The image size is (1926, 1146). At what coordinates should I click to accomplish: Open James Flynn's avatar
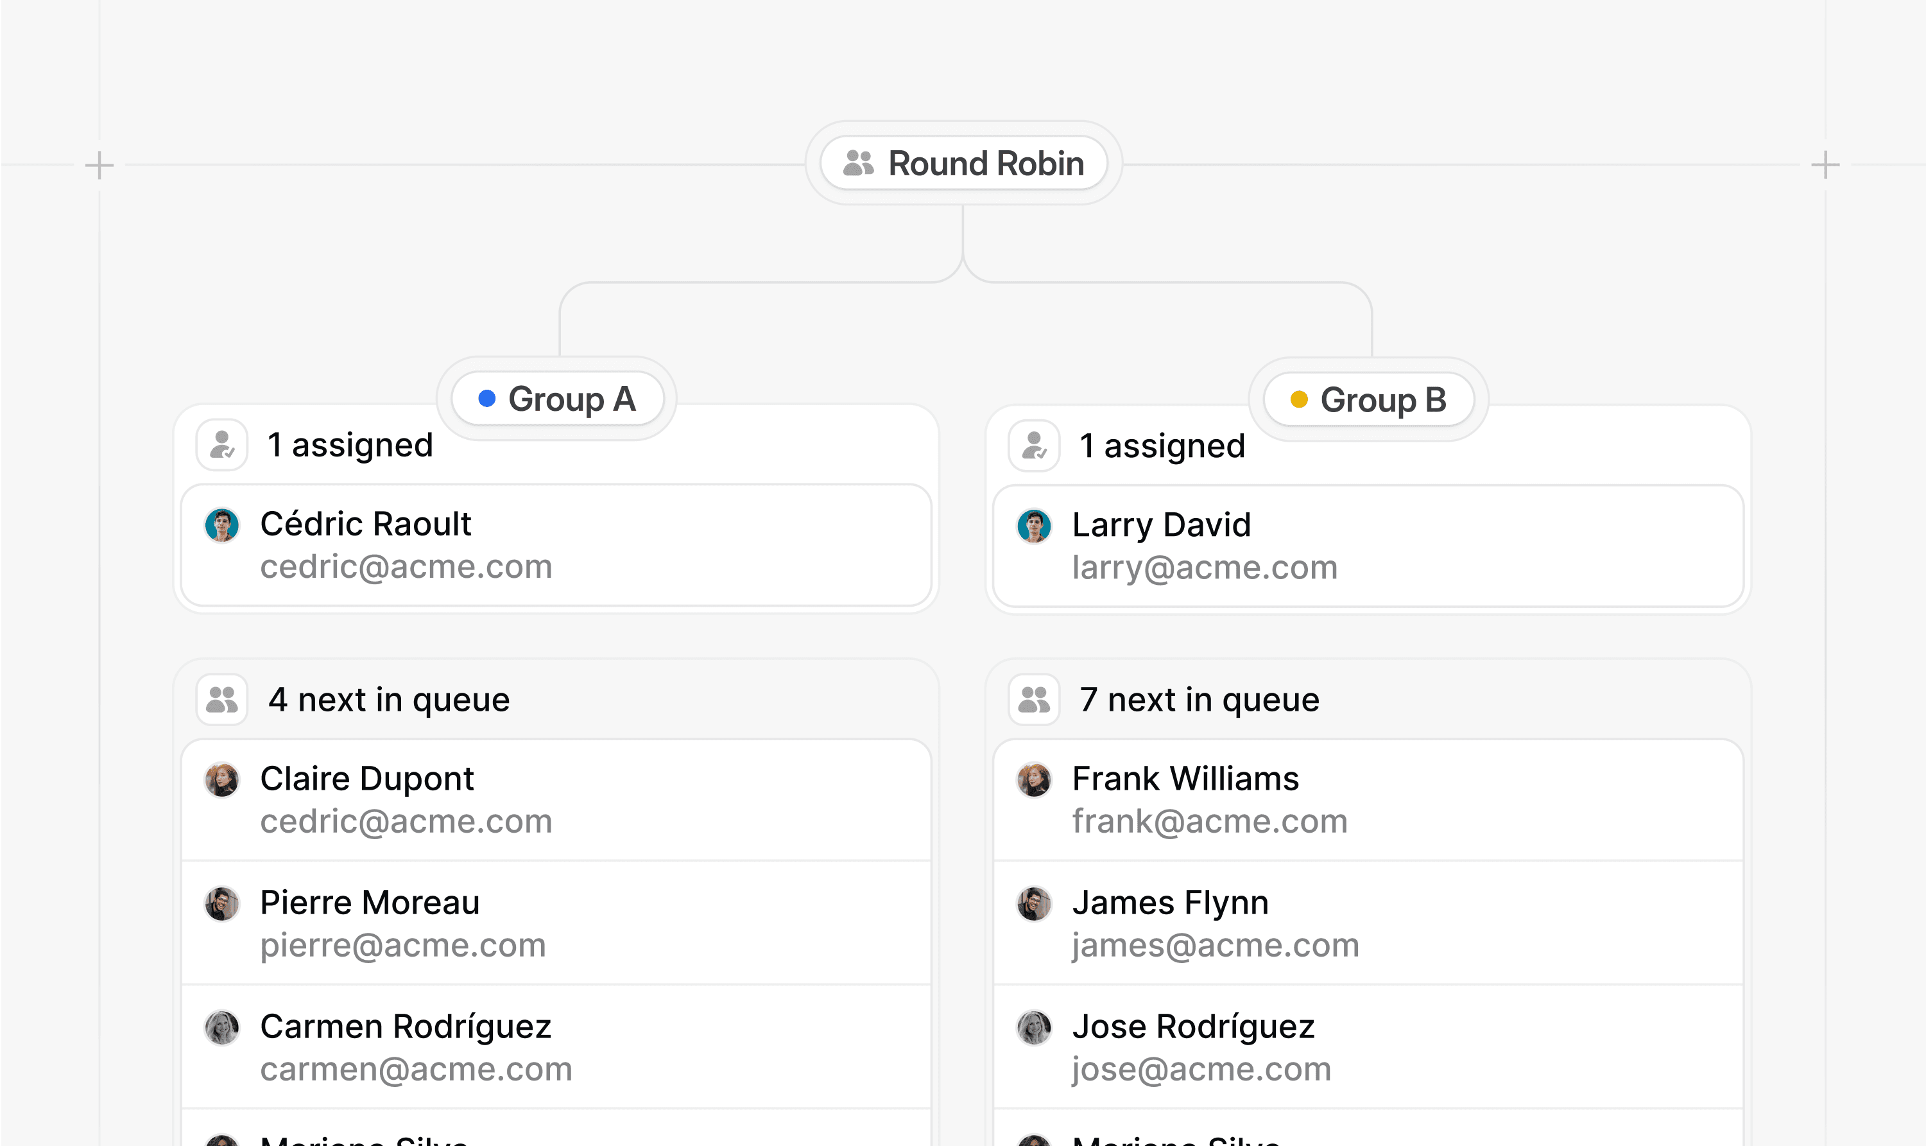[1035, 903]
